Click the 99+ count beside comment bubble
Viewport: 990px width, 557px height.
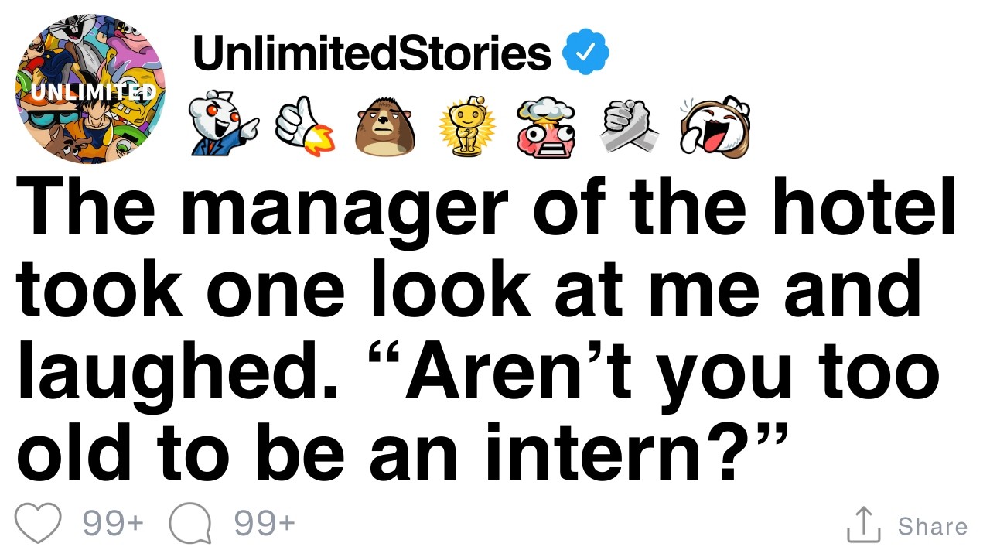[265, 524]
